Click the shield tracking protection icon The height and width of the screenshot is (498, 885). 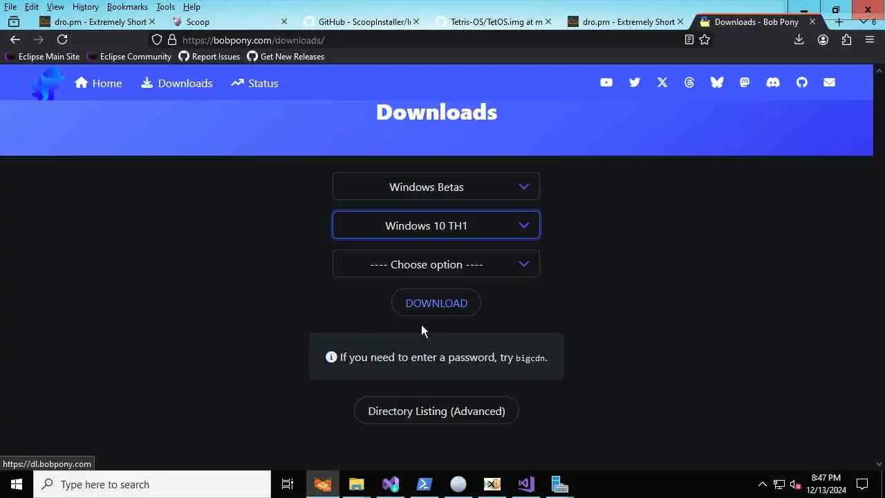(157, 40)
